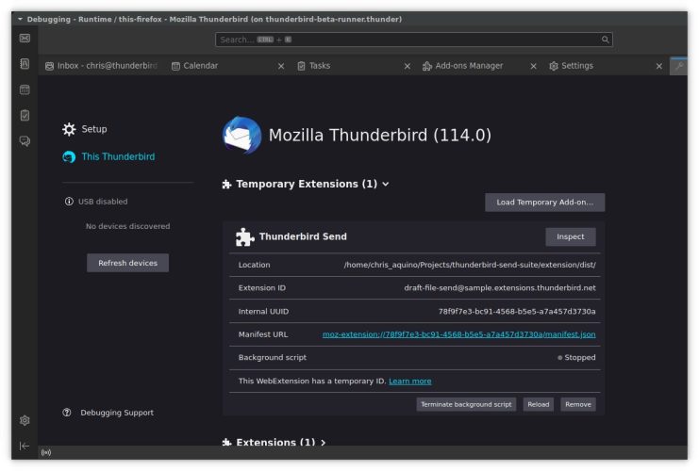Click the gear icon on Settings tab

click(x=554, y=66)
